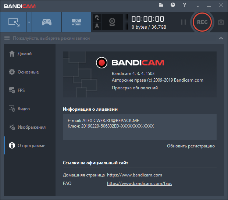Click the red REC button
The height and width of the screenshot is (200, 228).
click(202, 22)
